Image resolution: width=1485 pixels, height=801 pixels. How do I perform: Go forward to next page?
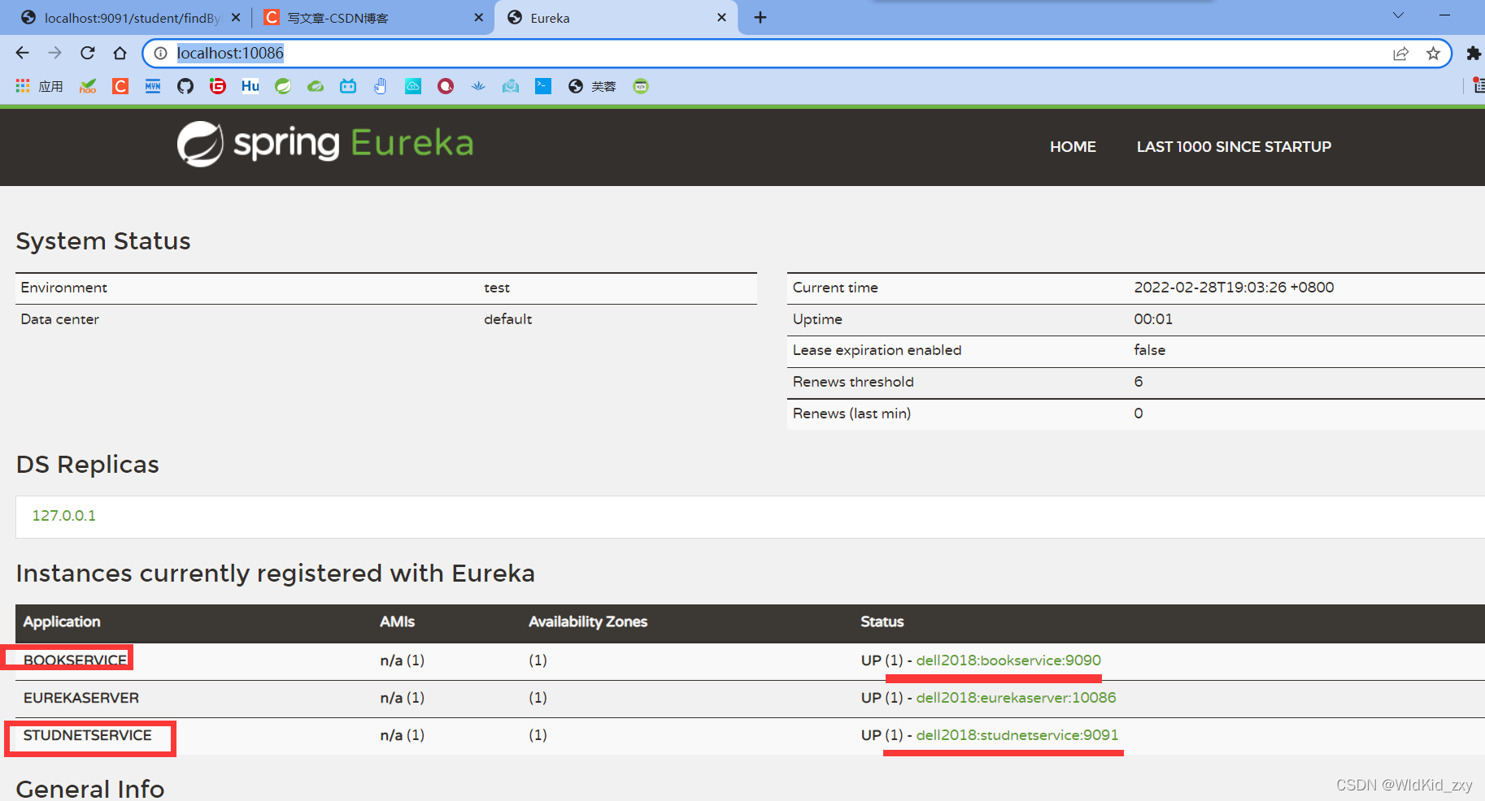tap(55, 53)
